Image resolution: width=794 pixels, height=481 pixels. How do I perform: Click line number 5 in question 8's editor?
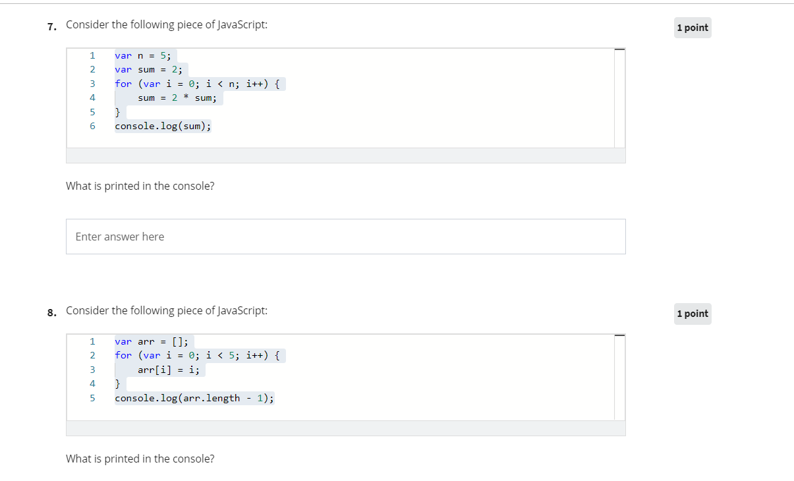(x=92, y=398)
